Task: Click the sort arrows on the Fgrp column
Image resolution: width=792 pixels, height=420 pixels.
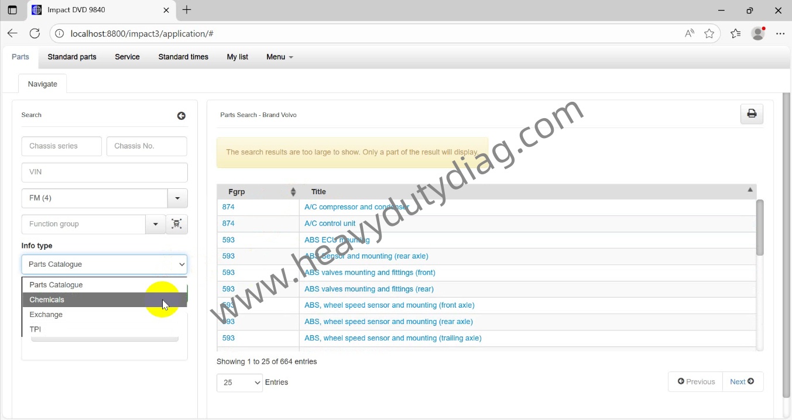Action: click(x=294, y=191)
